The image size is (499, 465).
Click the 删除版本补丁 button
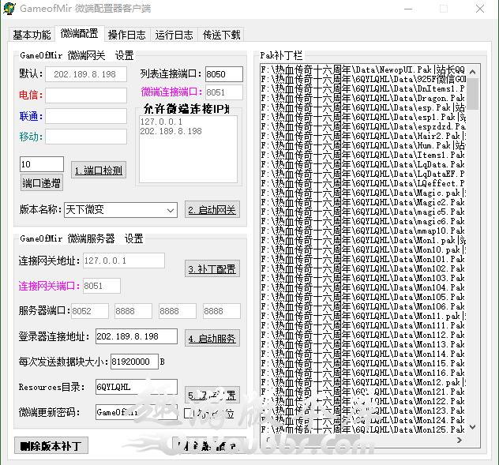pyautogui.click(x=51, y=446)
